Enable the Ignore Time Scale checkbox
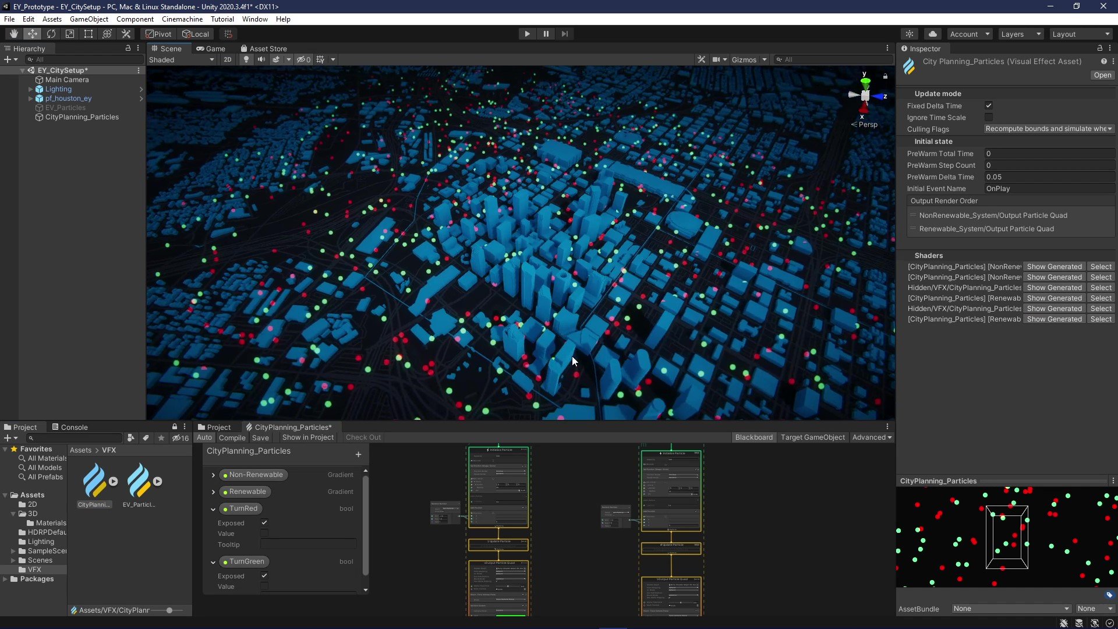Image resolution: width=1118 pixels, height=629 pixels. 988,117
